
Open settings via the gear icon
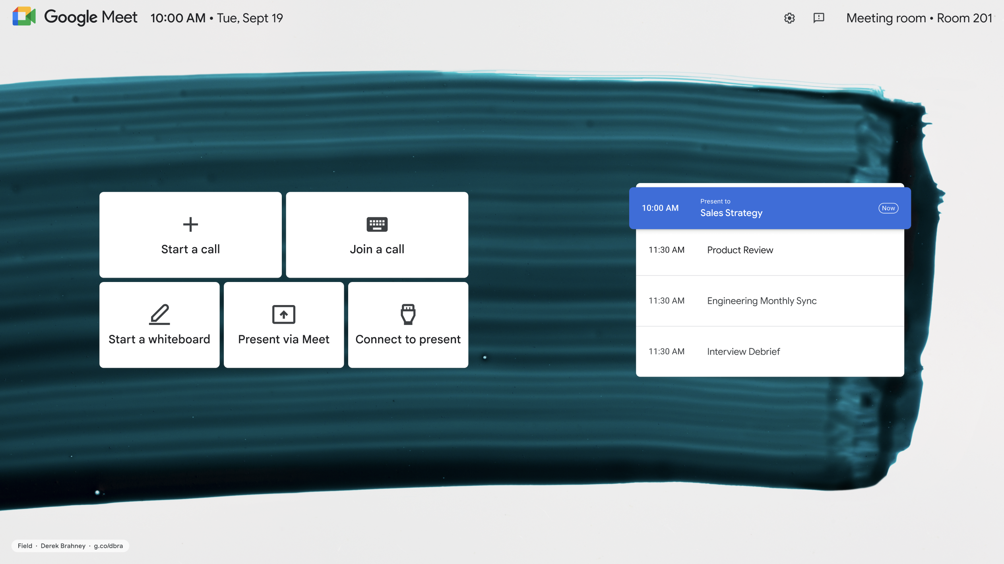pyautogui.click(x=789, y=18)
